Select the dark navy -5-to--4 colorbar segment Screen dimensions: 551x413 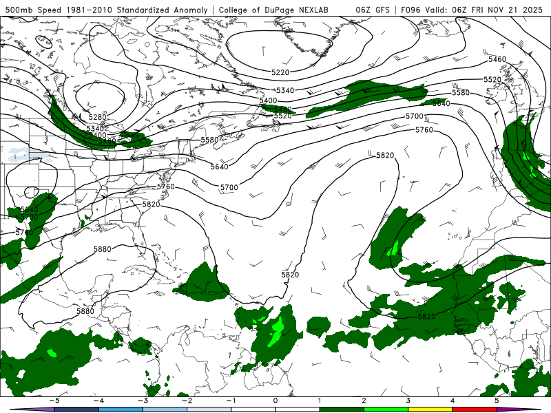(76, 410)
